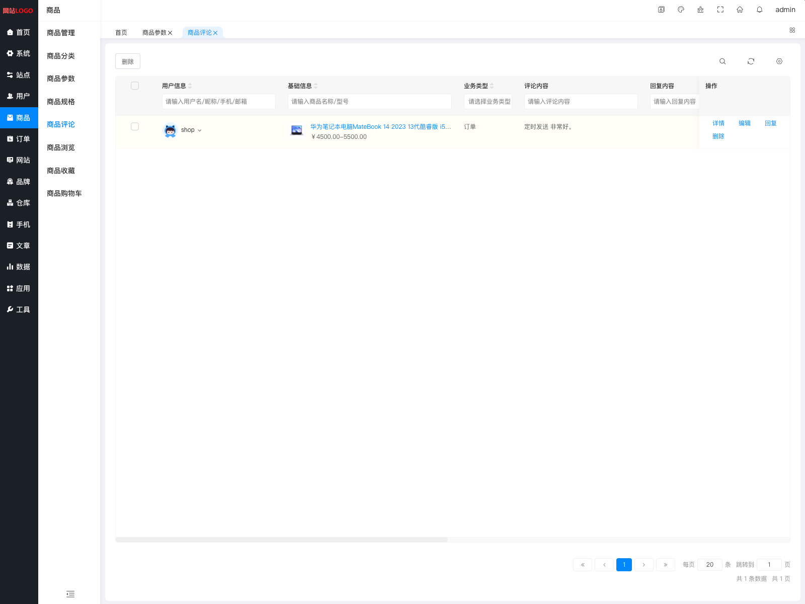Click the 删除 button above the table
This screenshot has width=805, height=604.
128,61
